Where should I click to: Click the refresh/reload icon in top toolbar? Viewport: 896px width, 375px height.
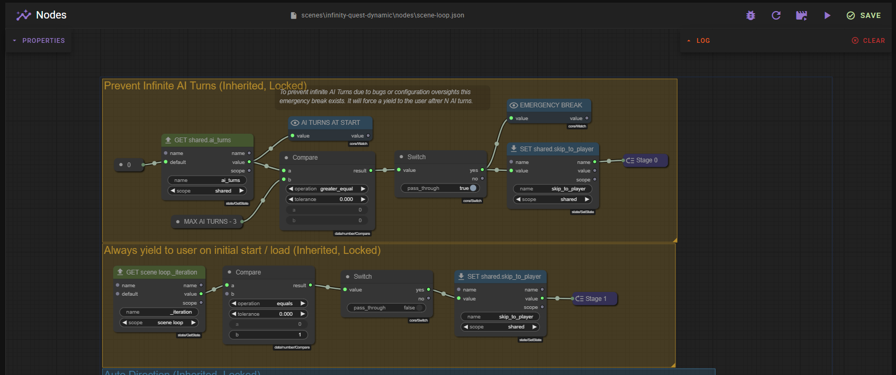pos(776,15)
